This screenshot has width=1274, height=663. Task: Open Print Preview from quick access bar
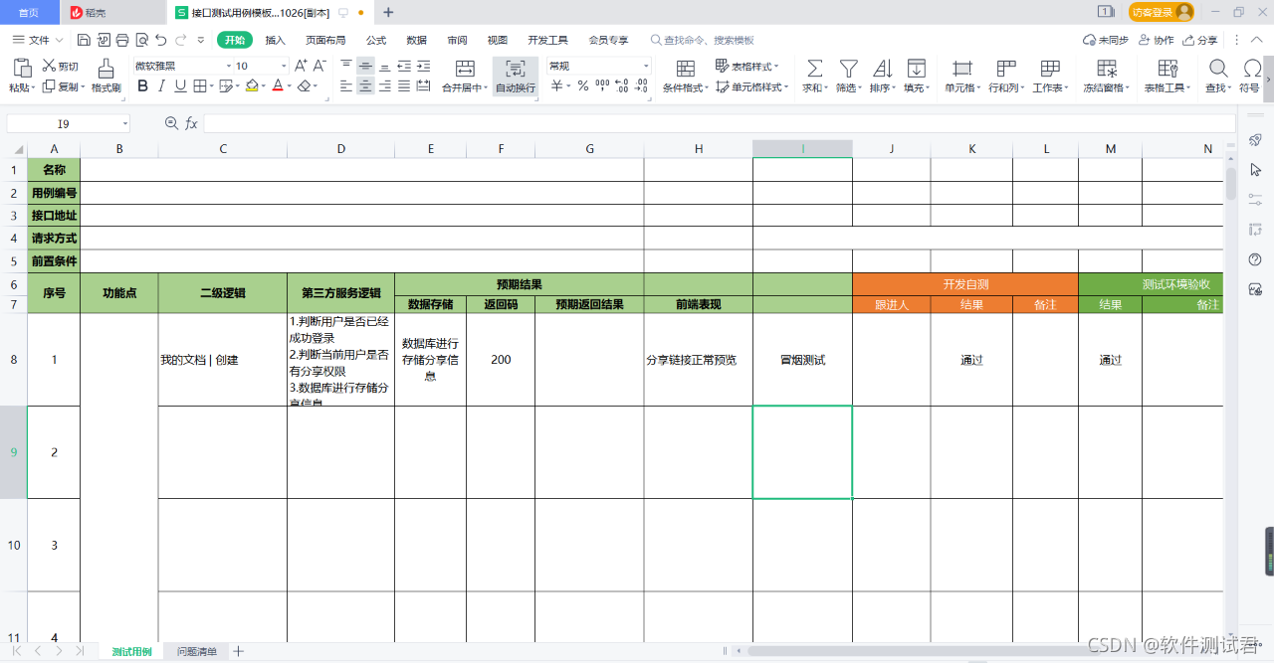[x=142, y=40]
